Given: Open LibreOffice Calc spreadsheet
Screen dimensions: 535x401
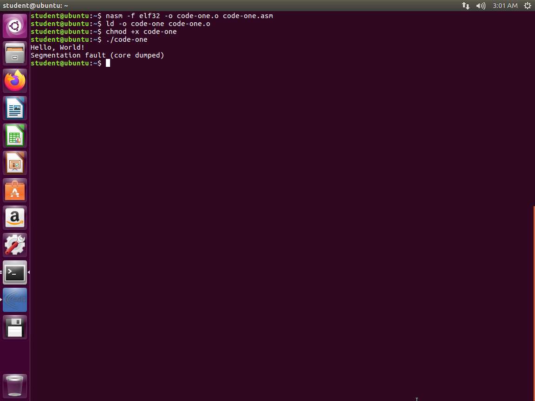Looking at the screenshot, I should (x=15, y=136).
